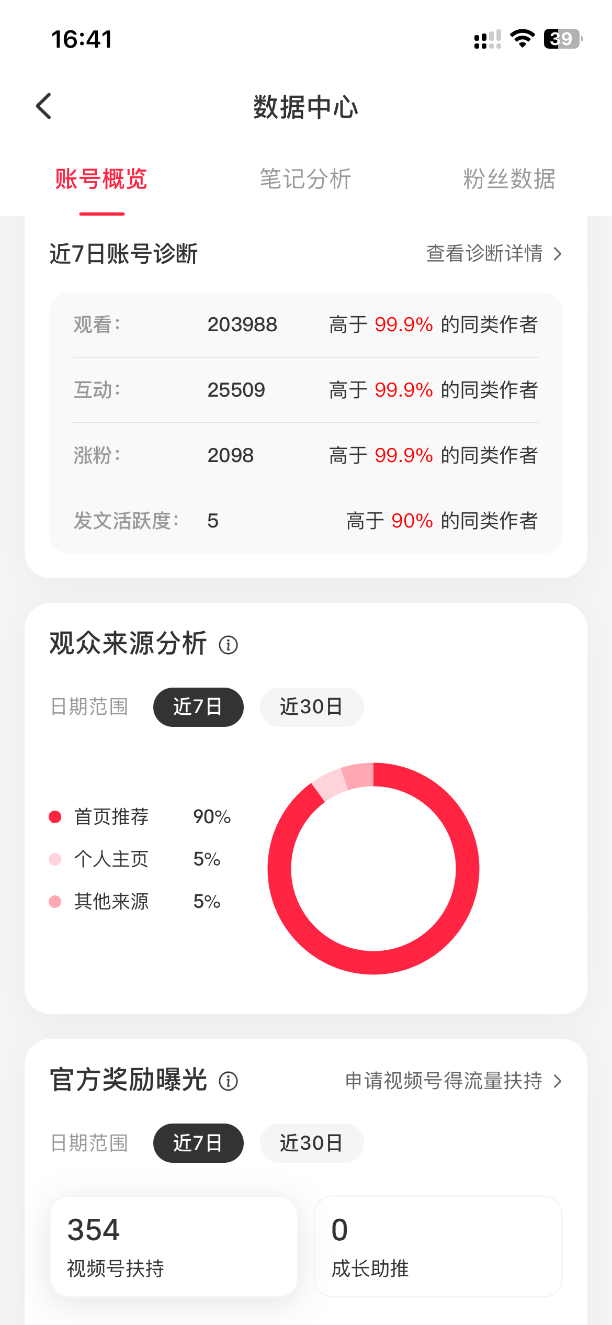
Task: Tap the 0 成长助推 card
Action: 438,1247
